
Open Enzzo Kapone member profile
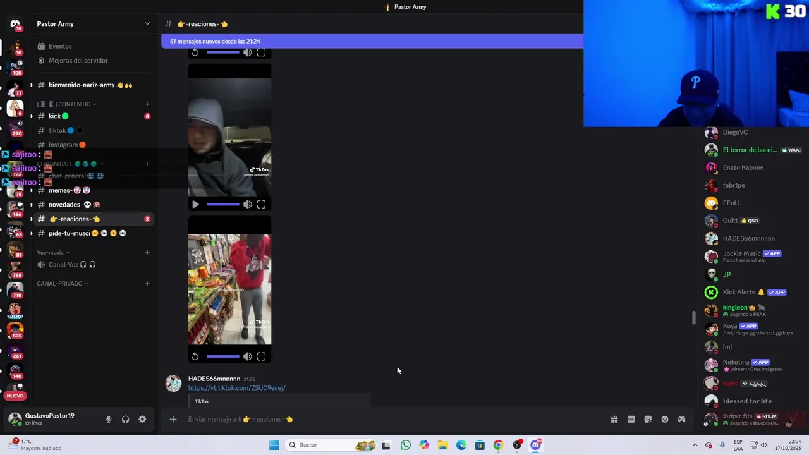(753, 167)
